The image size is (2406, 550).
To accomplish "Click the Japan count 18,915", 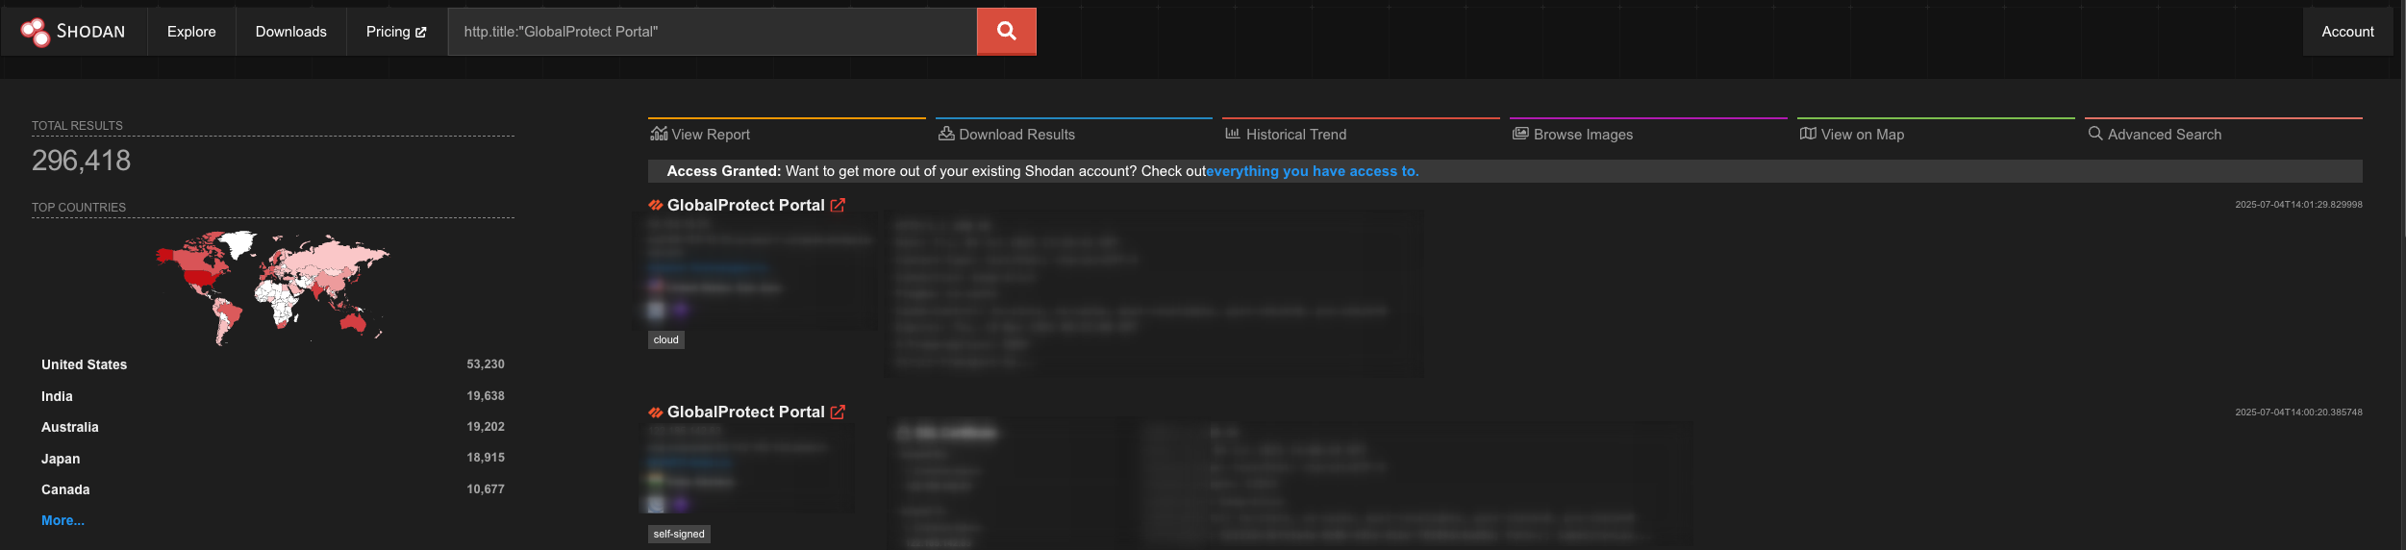I will point(486,458).
